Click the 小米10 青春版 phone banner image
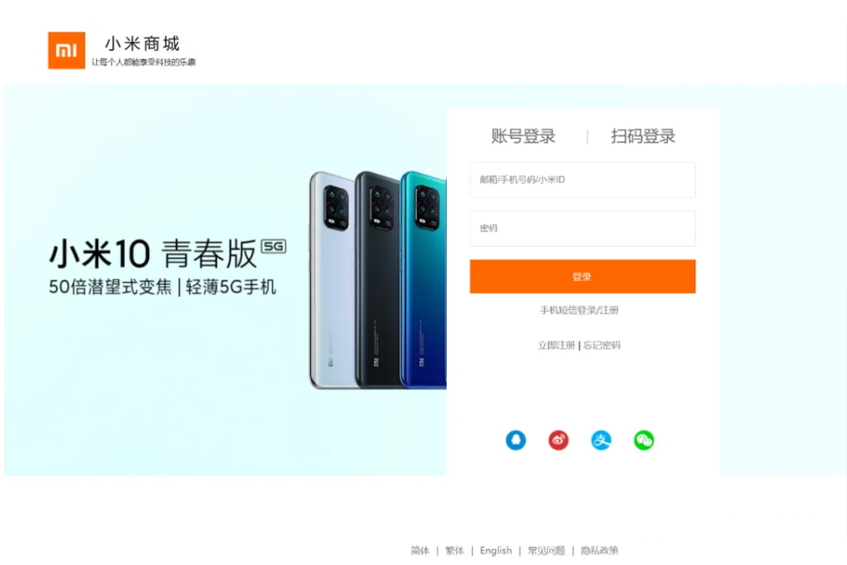 tap(225, 280)
